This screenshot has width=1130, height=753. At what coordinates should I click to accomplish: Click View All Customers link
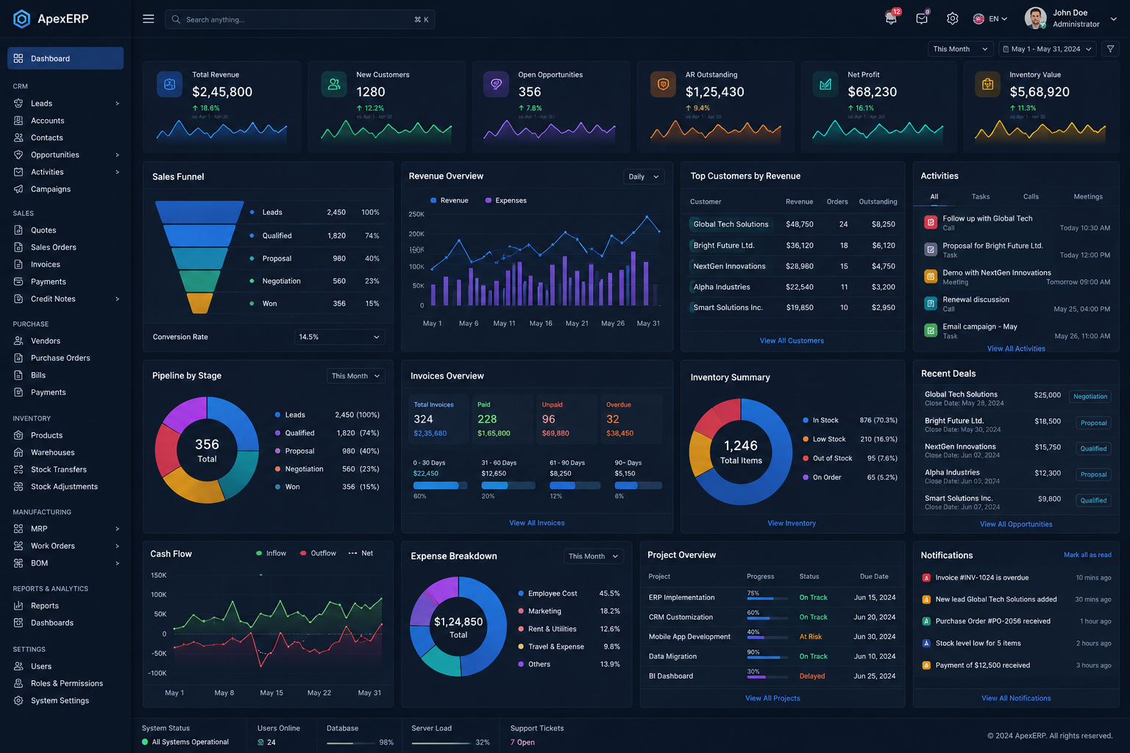[792, 341]
